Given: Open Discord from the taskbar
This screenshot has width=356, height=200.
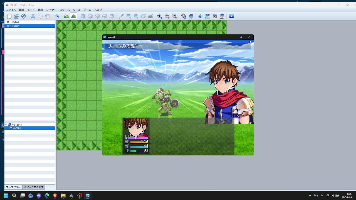Looking at the screenshot, I should click(39, 196).
